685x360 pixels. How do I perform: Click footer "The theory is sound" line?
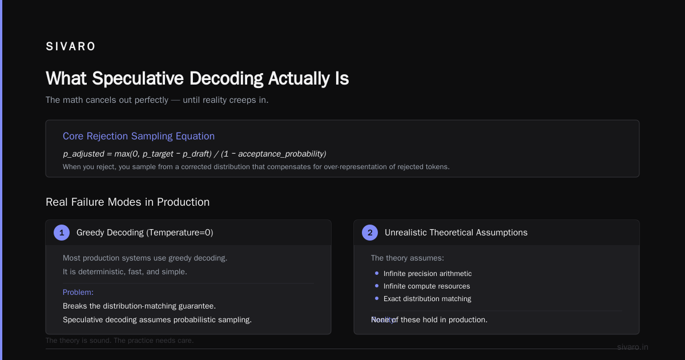pos(120,341)
